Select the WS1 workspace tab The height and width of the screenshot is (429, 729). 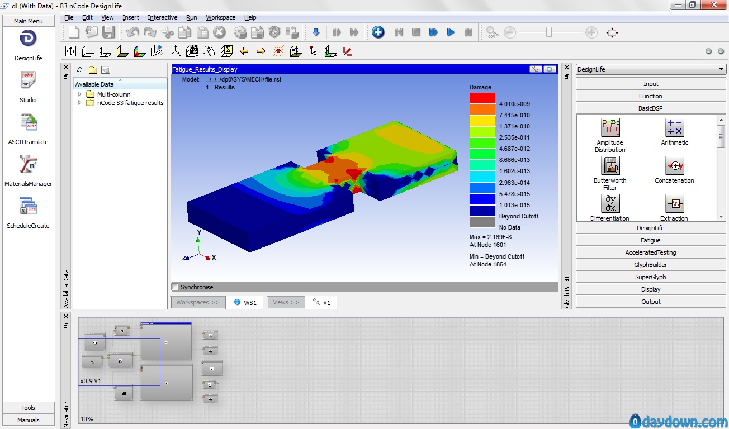(x=244, y=302)
